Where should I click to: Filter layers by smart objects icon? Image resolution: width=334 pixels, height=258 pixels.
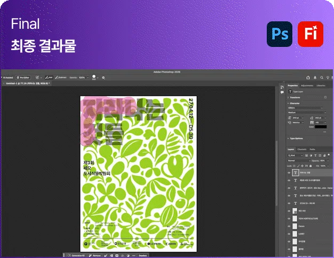pos(324,156)
